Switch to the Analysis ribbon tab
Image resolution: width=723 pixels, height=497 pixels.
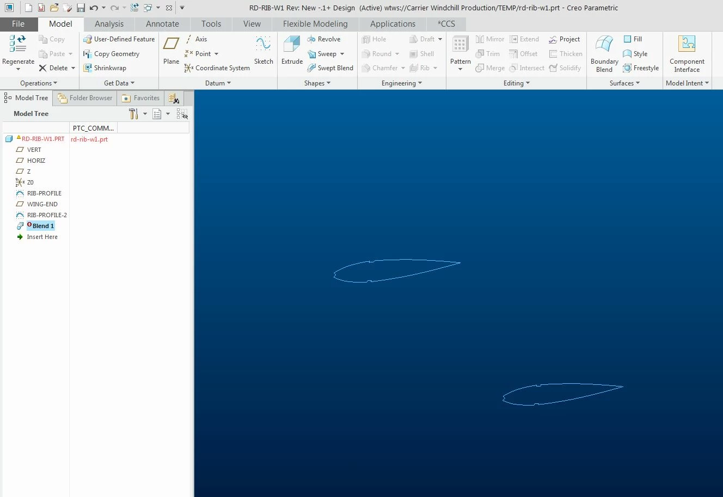pos(109,24)
